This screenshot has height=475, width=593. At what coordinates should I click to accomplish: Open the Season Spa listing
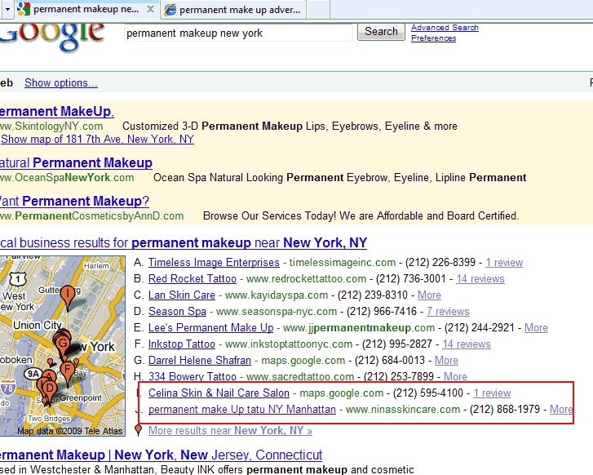[177, 311]
